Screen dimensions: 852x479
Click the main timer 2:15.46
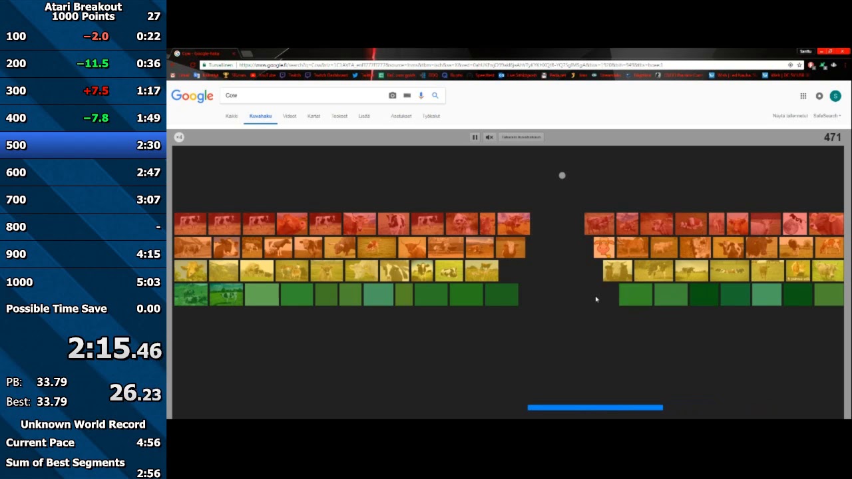click(114, 348)
